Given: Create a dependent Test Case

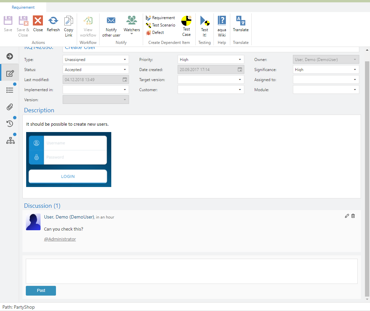Looking at the screenshot, I should [186, 21].
